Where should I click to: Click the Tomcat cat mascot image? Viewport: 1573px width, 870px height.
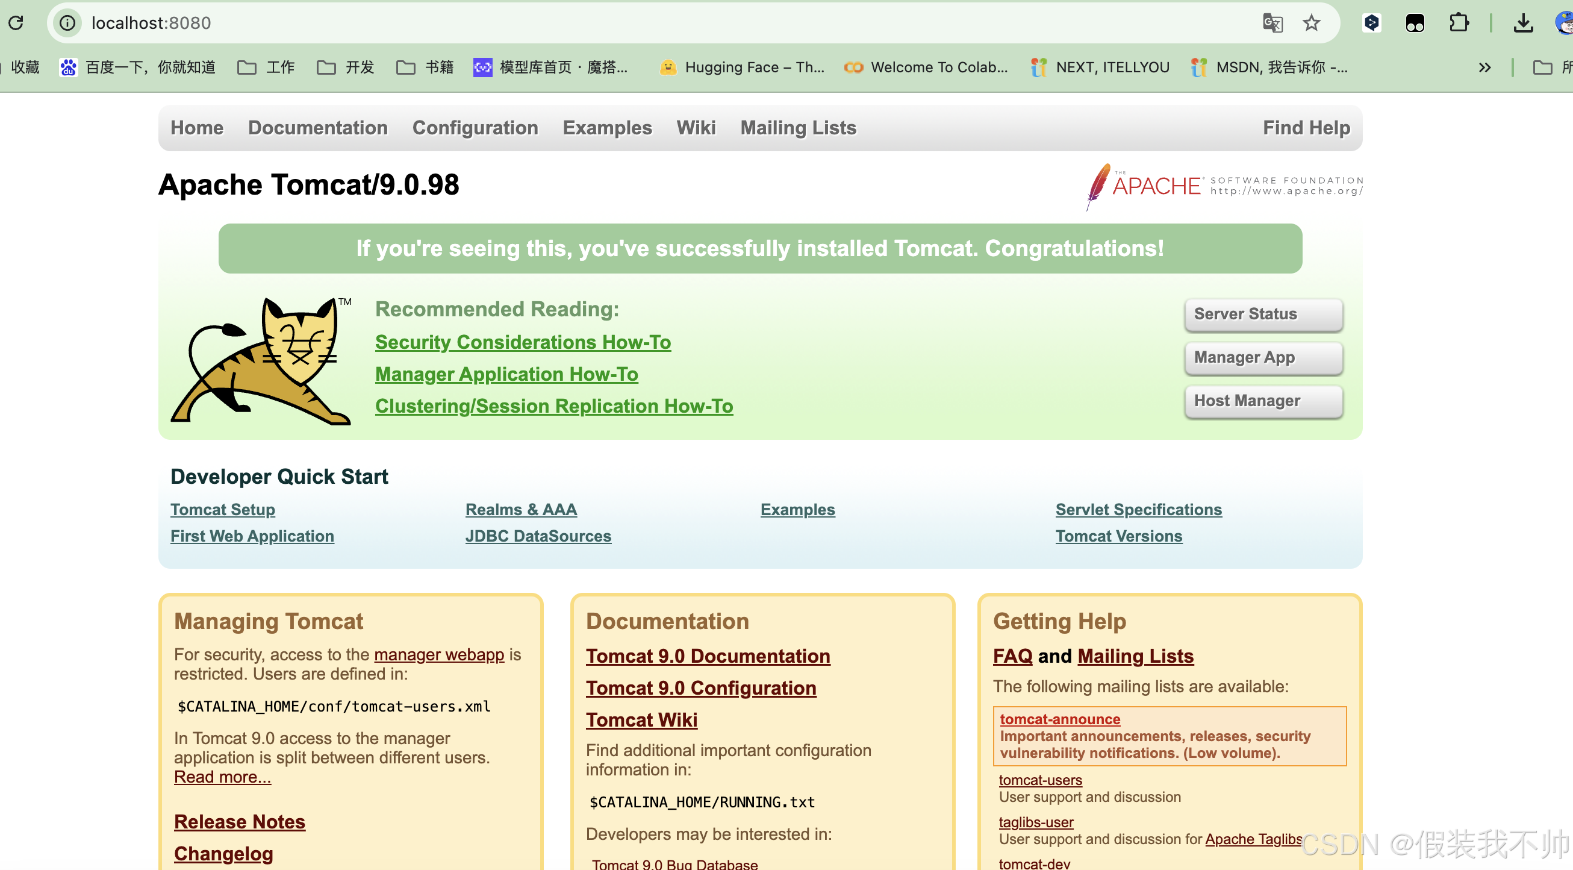(x=261, y=361)
